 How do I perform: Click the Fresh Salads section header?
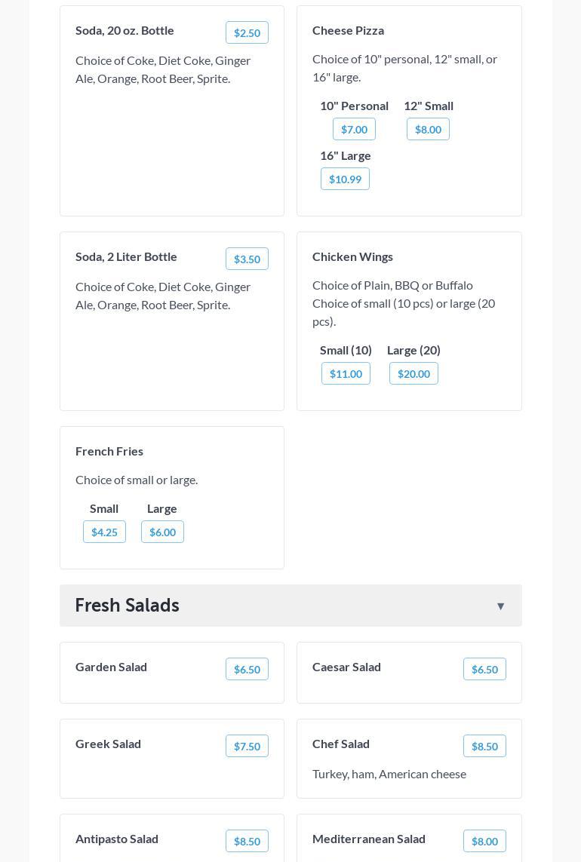coord(127,606)
